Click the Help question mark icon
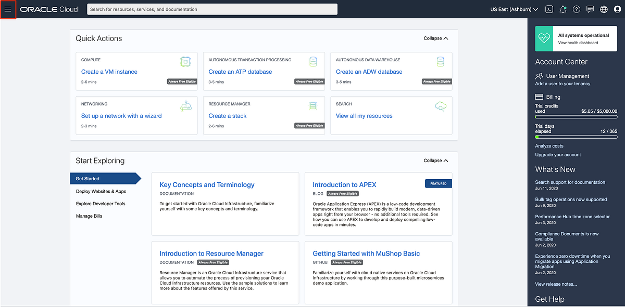Image resolution: width=625 pixels, height=307 pixels. (x=576, y=9)
